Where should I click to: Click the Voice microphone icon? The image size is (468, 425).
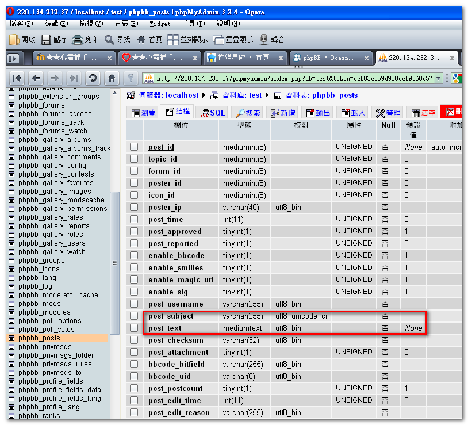pos(263,40)
